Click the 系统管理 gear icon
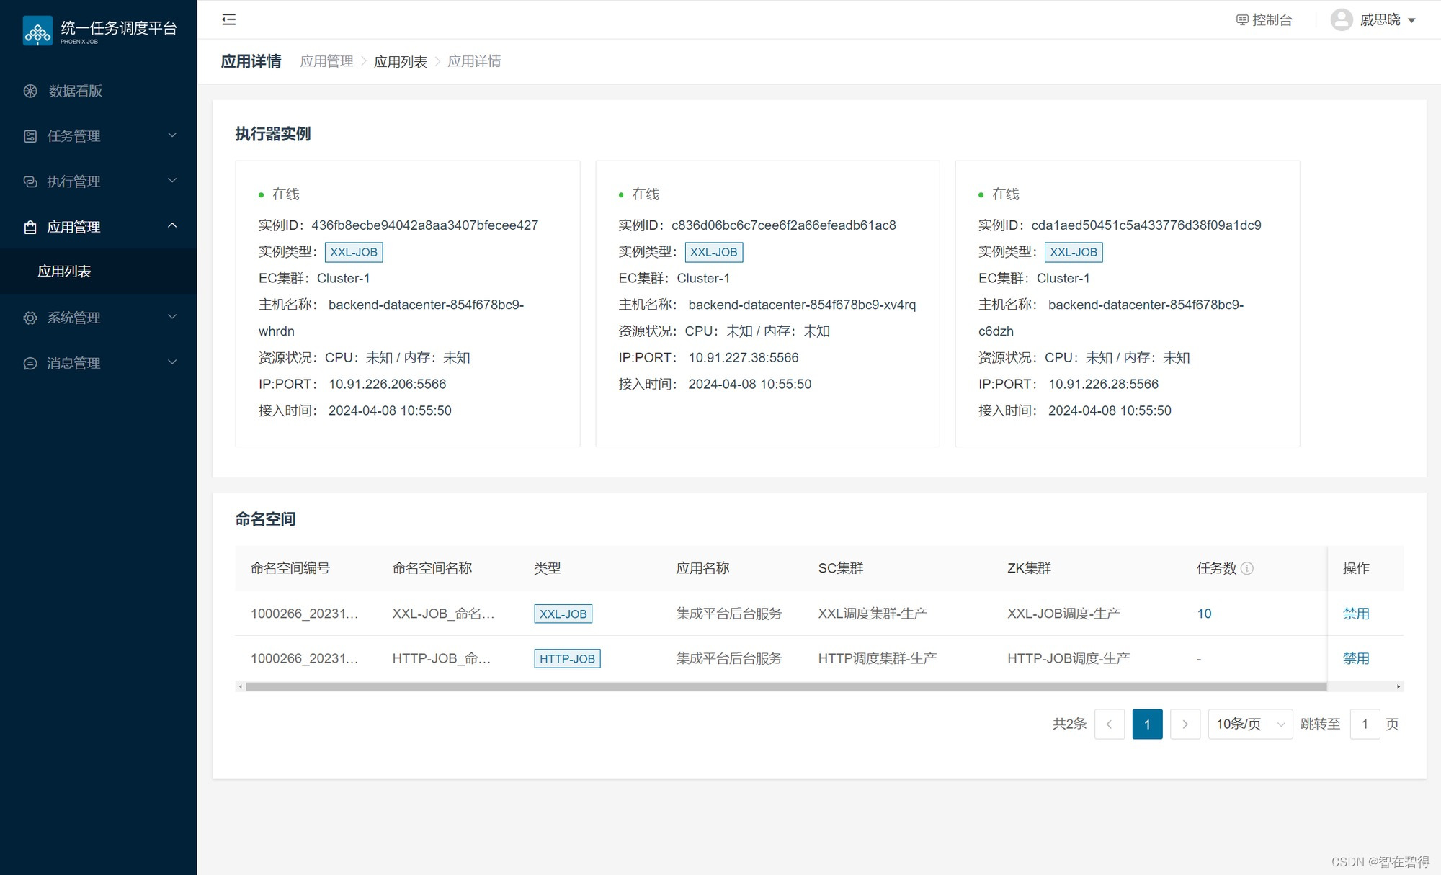The image size is (1441, 875). 30,318
